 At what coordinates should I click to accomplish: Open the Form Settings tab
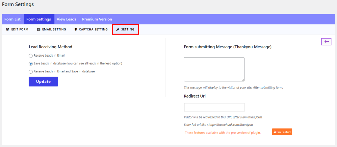(x=39, y=19)
